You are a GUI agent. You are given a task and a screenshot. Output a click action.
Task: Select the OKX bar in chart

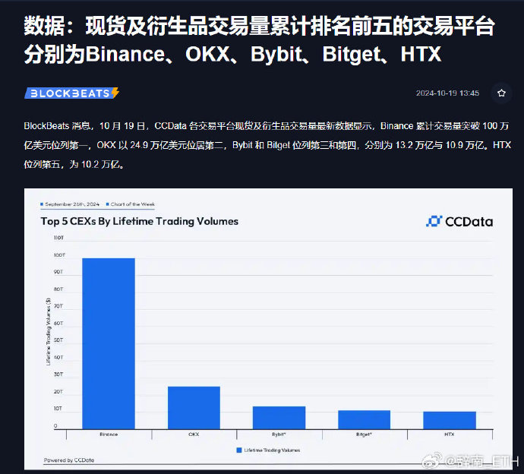click(x=194, y=408)
